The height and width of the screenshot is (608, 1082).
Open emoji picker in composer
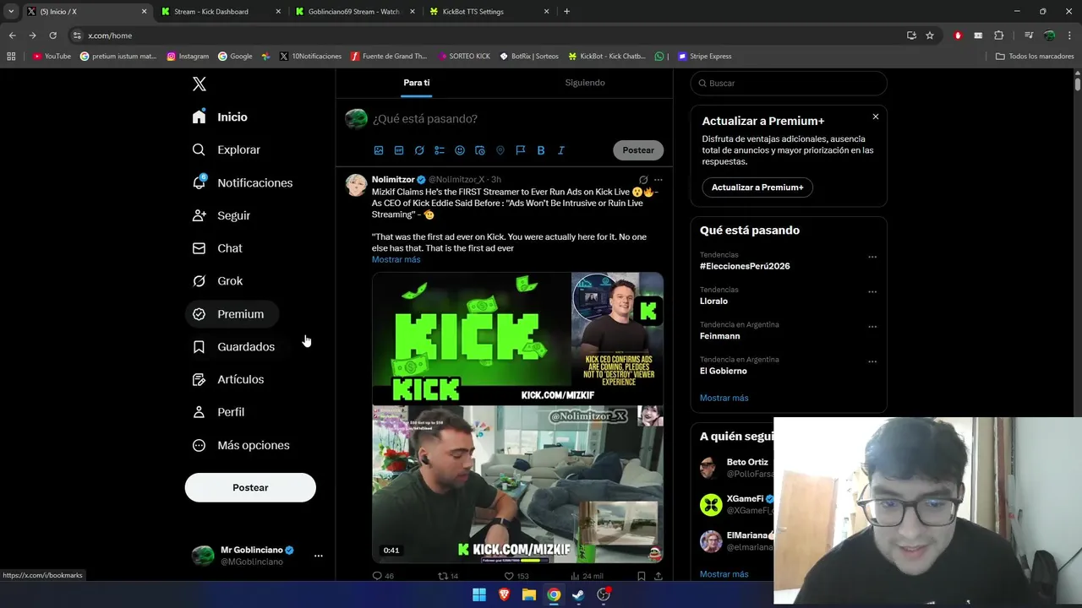460,150
